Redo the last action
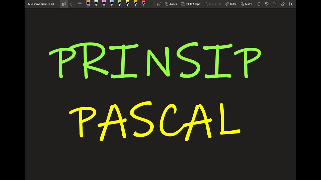The image size is (321, 180). coord(275,4)
